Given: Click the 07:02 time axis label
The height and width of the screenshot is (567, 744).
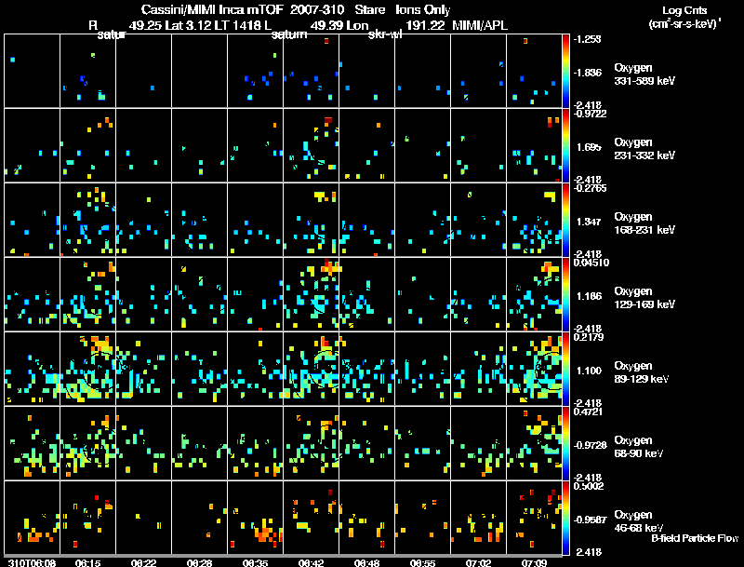Looking at the screenshot, I should pyautogui.click(x=478, y=562).
